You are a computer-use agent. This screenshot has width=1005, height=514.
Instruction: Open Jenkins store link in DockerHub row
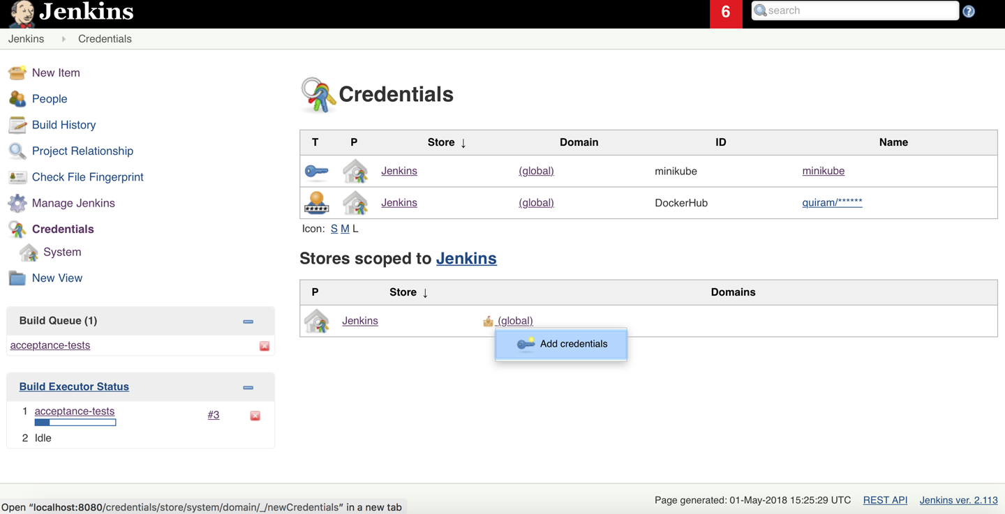click(399, 203)
